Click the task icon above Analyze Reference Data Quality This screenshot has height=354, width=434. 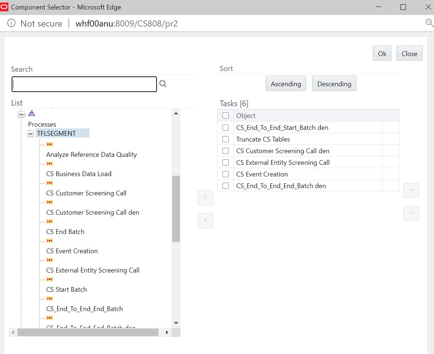[x=49, y=144]
